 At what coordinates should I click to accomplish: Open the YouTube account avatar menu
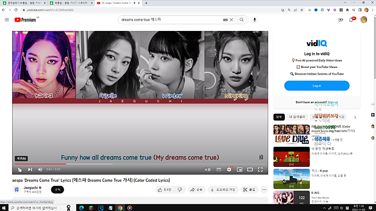(x=363, y=20)
